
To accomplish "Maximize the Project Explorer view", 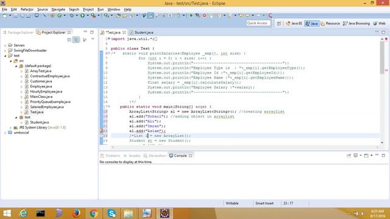I will pyautogui.click(x=92, y=32).
